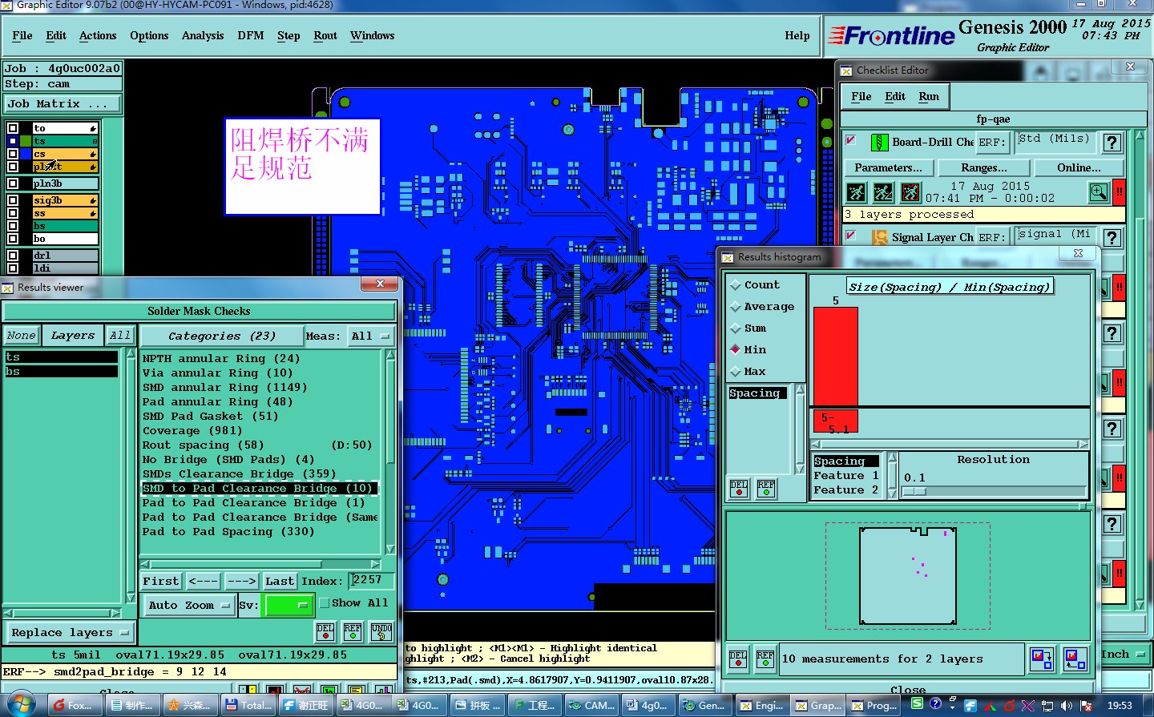The image size is (1154, 717).
Task: Toggle display box for layer drl
Action: pyautogui.click(x=13, y=256)
